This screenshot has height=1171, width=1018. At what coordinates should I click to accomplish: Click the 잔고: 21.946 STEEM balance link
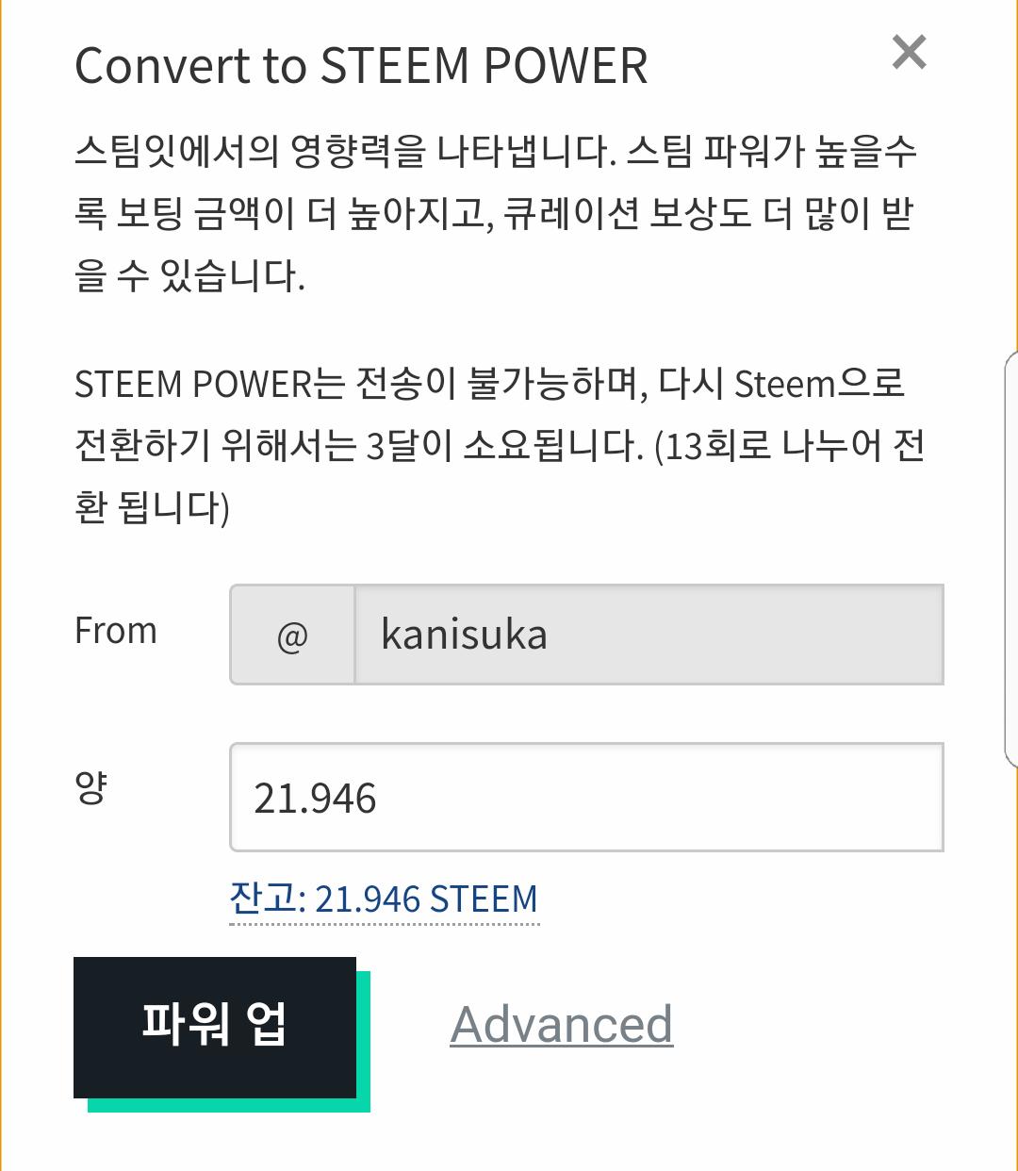click(x=384, y=899)
